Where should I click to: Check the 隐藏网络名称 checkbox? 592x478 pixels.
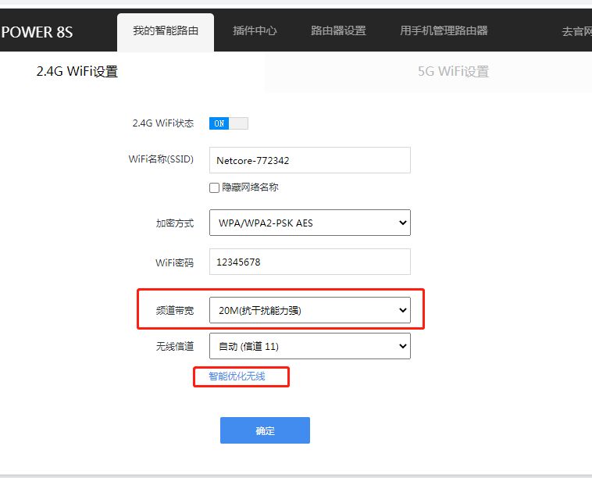(x=214, y=187)
